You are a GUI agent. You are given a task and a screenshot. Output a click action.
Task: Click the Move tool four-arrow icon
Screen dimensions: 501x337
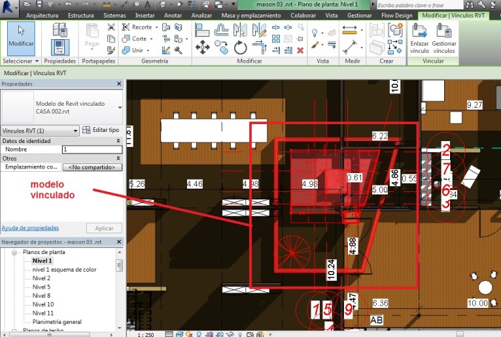[x=203, y=47]
